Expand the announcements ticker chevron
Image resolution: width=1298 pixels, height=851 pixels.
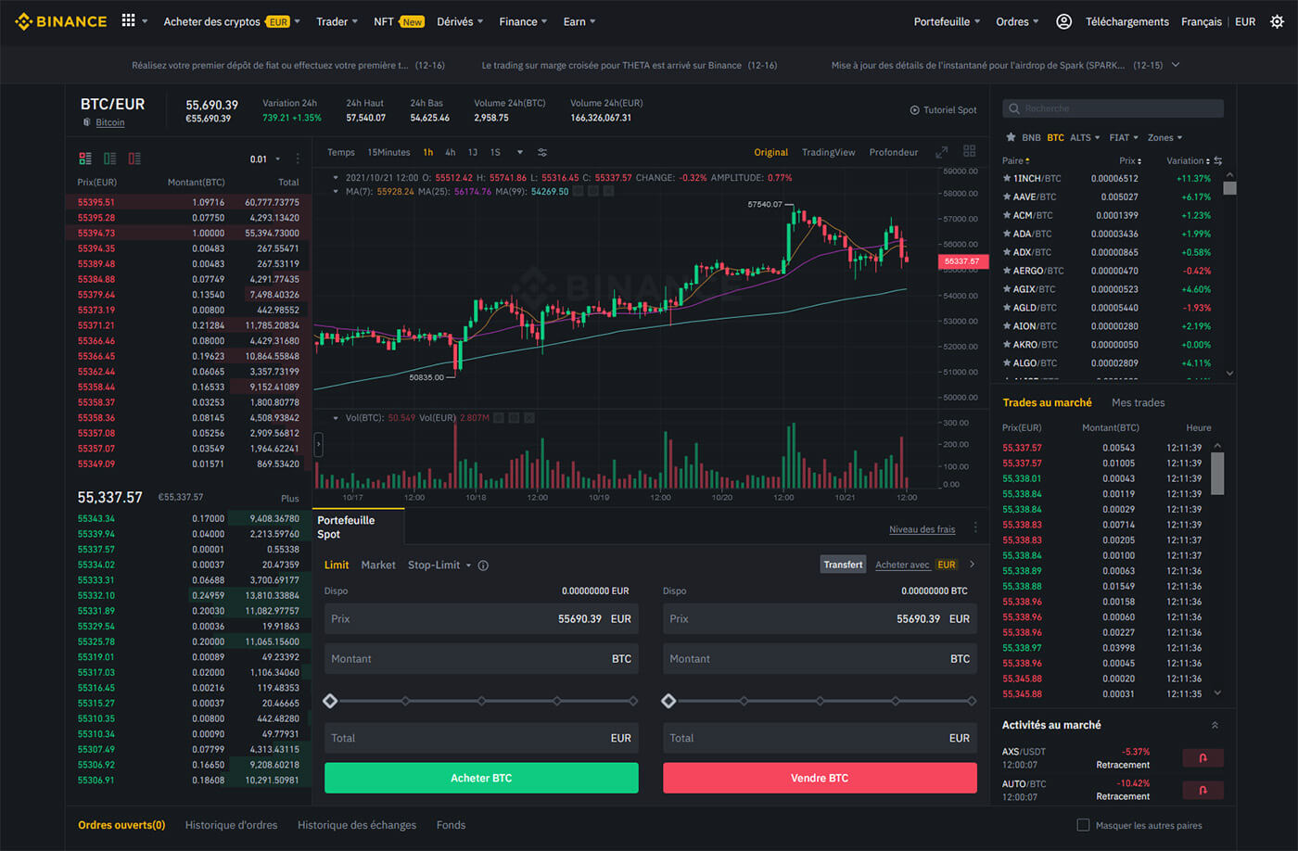pyautogui.click(x=1176, y=65)
